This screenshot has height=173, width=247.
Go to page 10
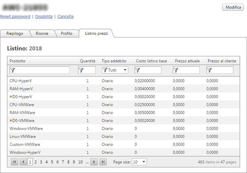(81, 162)
